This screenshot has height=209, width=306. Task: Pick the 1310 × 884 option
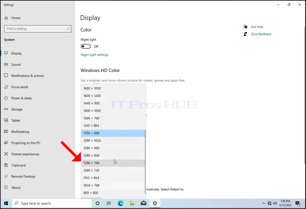(x=113, y=125)
